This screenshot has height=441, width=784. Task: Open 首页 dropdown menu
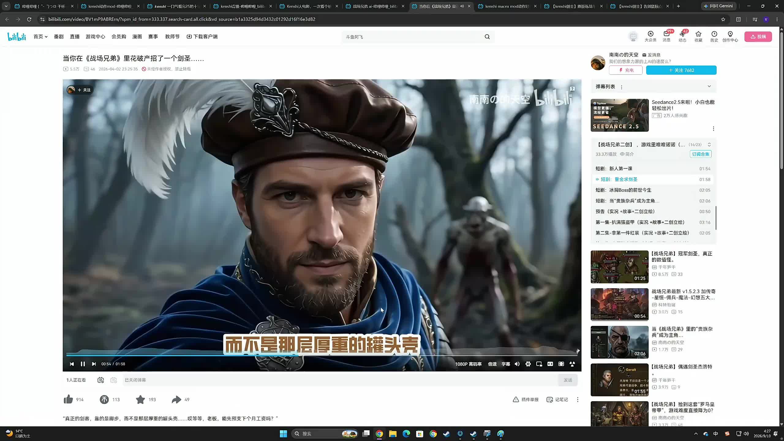tap(40, 36)
